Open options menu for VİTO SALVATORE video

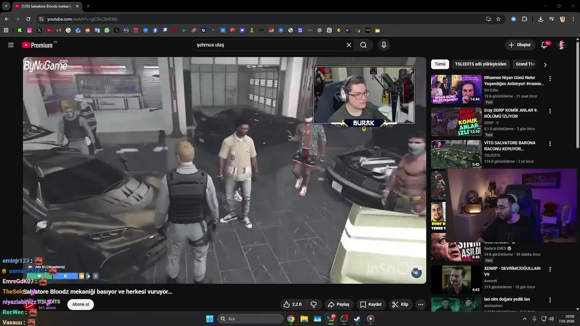pyautogui.click(x=550, y=144)
